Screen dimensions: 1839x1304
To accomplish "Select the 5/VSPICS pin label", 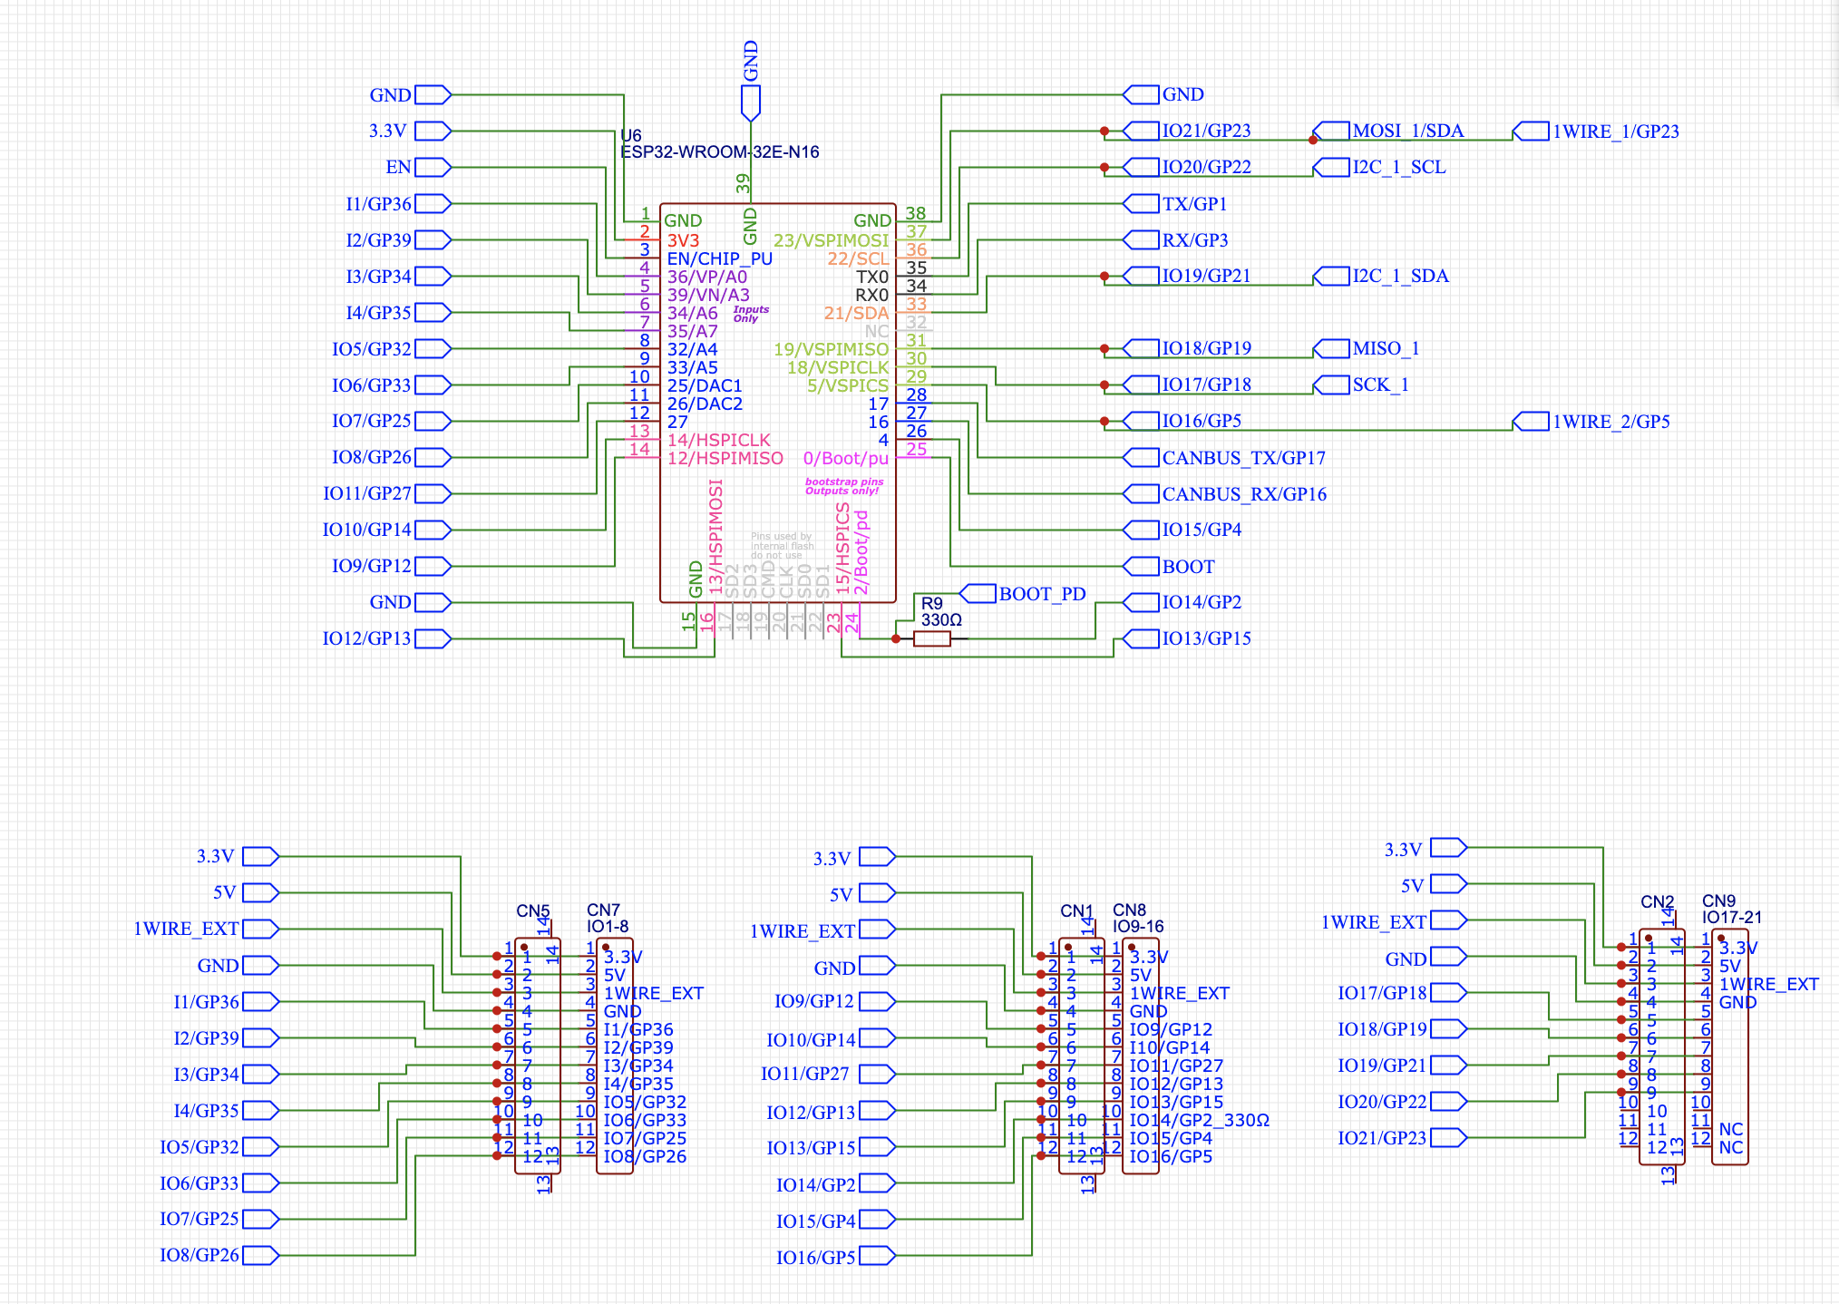I will coord(848,385).
